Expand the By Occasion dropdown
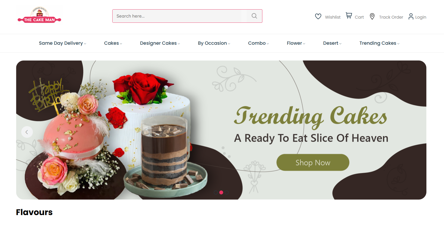The height and width of the screenshot is (228, 444). (x=214, y=43)
